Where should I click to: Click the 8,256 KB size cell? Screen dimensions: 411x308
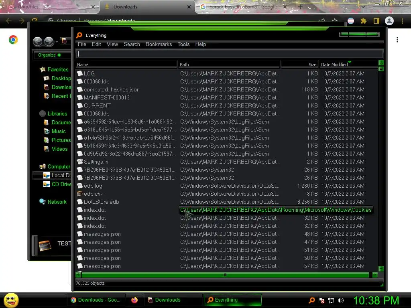click(x=307, y=202)
